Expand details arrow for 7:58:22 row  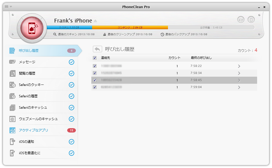[x=239, y=66]
